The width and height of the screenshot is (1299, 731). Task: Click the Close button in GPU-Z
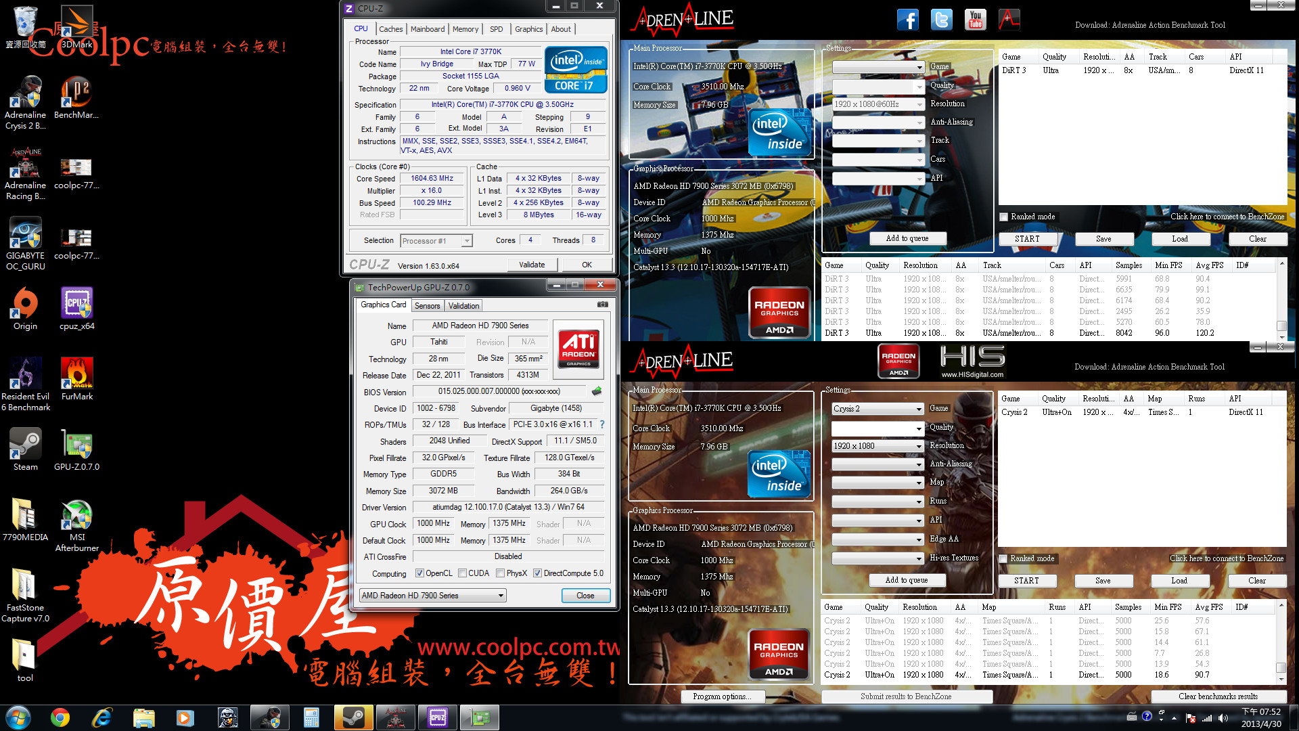pyautogui.click(x=585, y=596)
